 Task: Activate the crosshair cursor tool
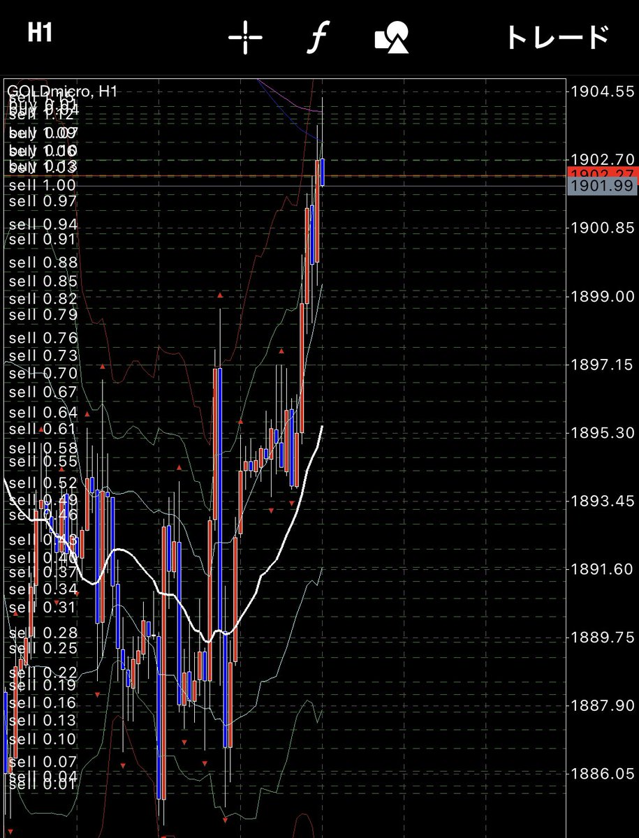coord(246,36)
